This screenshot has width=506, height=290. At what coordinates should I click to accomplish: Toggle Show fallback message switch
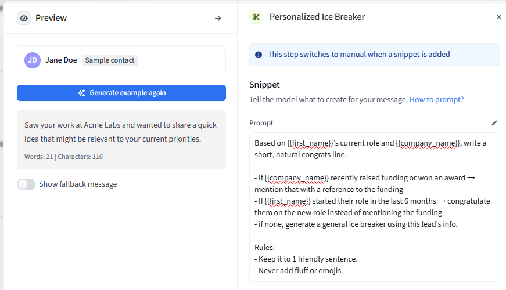[x=26, y=184]
